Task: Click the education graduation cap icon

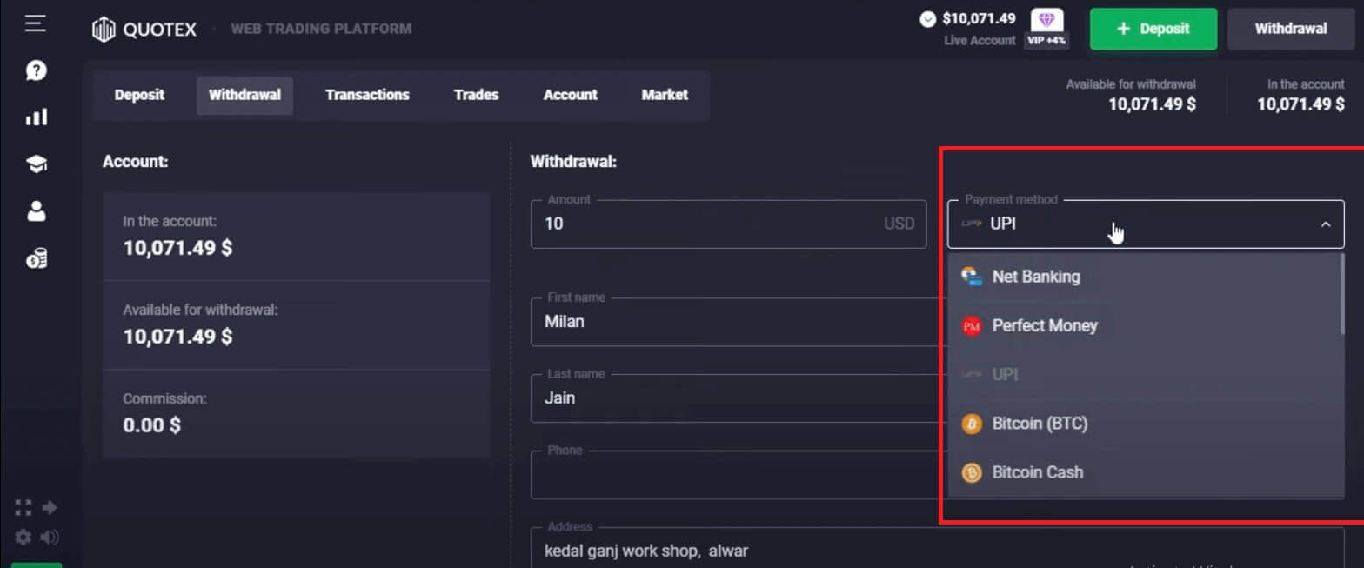Action: 37,164
